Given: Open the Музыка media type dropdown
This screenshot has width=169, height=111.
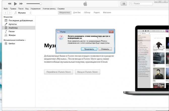Looking at the screenshot, I should [x=23, y=13].
